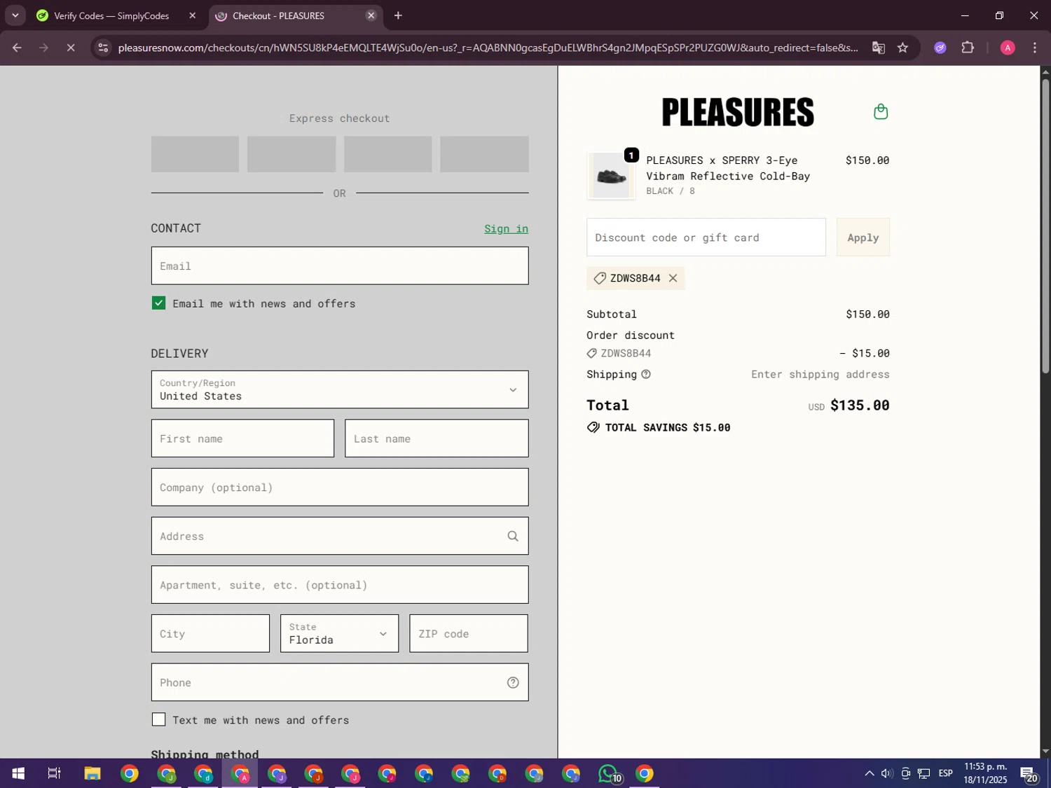Screen dimensions: 1051x788
Task: Open File Explorer from the taskbar
Action: [92, 773]
